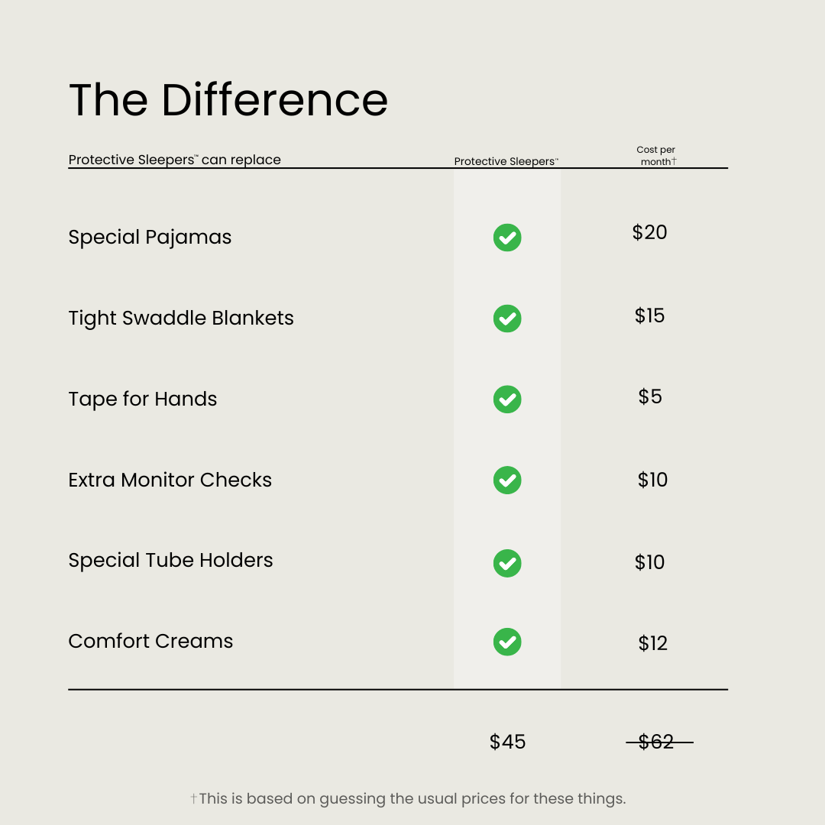Click the green checkmark for Special Pajamas

507,238
